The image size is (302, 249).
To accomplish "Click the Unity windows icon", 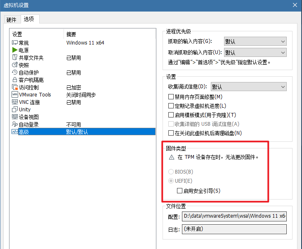I will [x=14, y=109].
